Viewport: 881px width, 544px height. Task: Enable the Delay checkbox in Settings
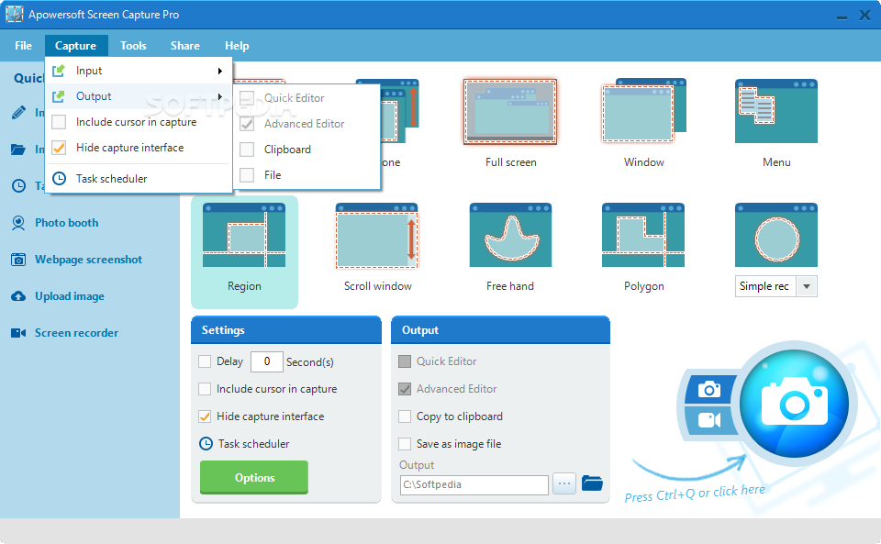tap(205, 361)
